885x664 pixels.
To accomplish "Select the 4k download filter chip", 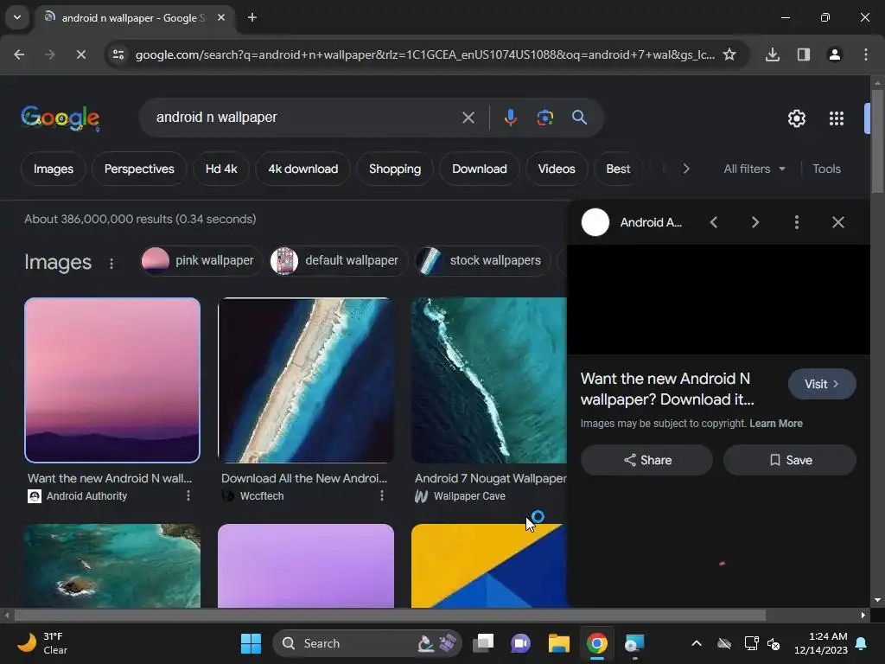I will pyautogui.click(x=302, y=169).
